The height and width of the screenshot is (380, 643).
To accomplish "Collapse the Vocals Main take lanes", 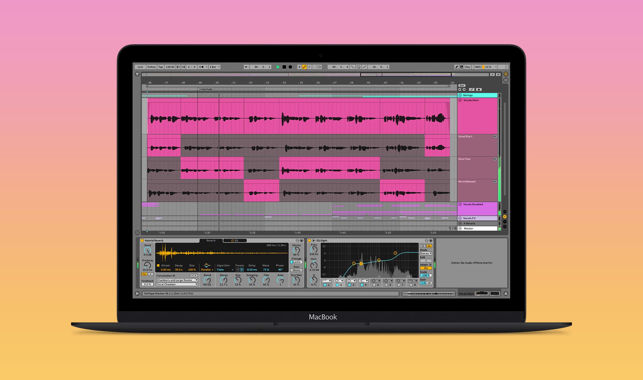I will [460, 100].
